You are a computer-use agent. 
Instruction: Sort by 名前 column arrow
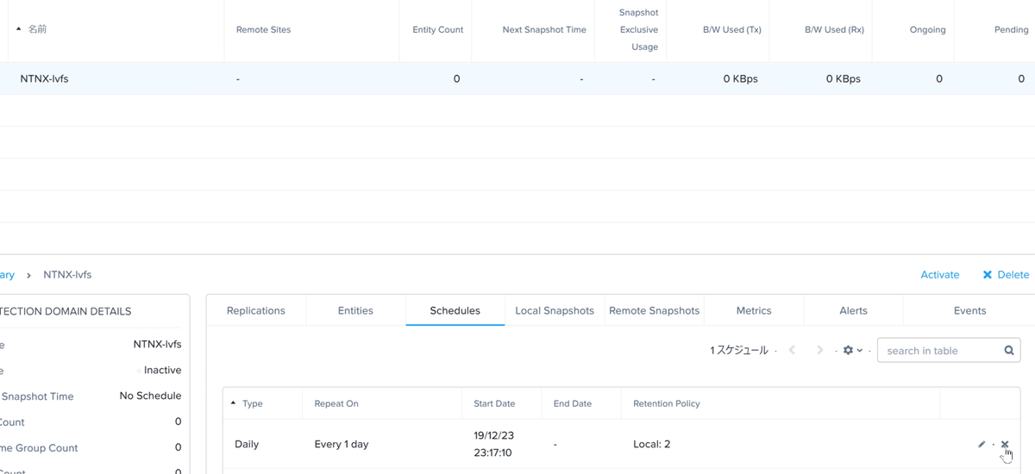pyautogui.click(x=19, y=29)
